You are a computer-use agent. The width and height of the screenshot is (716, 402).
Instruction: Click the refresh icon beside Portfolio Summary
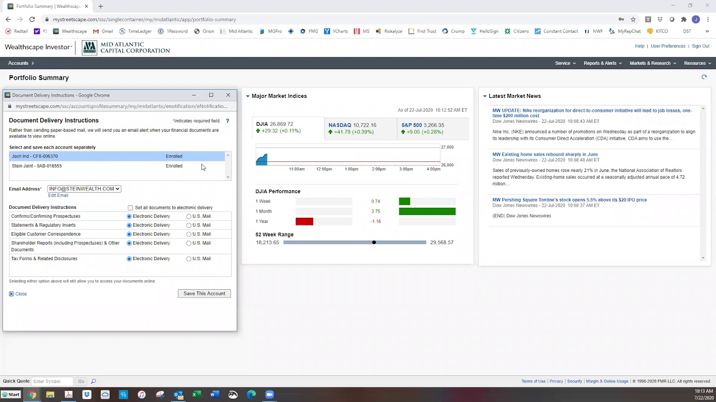pos(704,77)
